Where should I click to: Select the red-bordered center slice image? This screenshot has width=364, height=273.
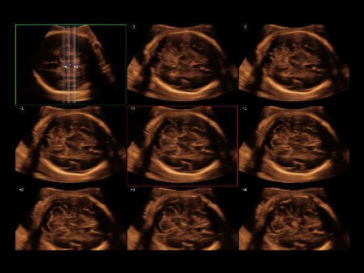click(x=182, y=146)
